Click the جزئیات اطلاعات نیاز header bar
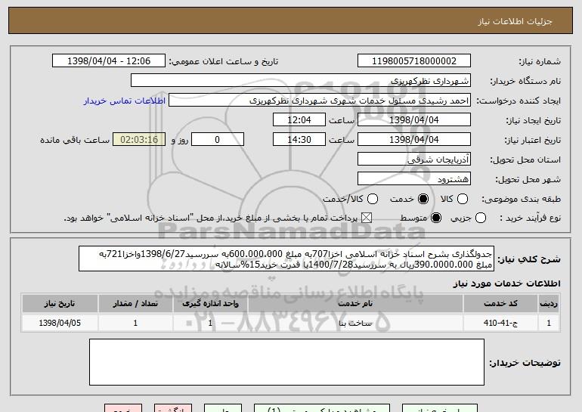Viewport: 582px width, 412px height. coord(291,20)
